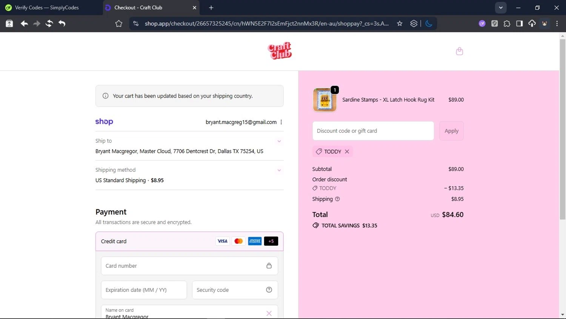This screenshot has height=319, width=566.
Task: Toggle the night mode moon icon
Action: [x=429, y=23]
